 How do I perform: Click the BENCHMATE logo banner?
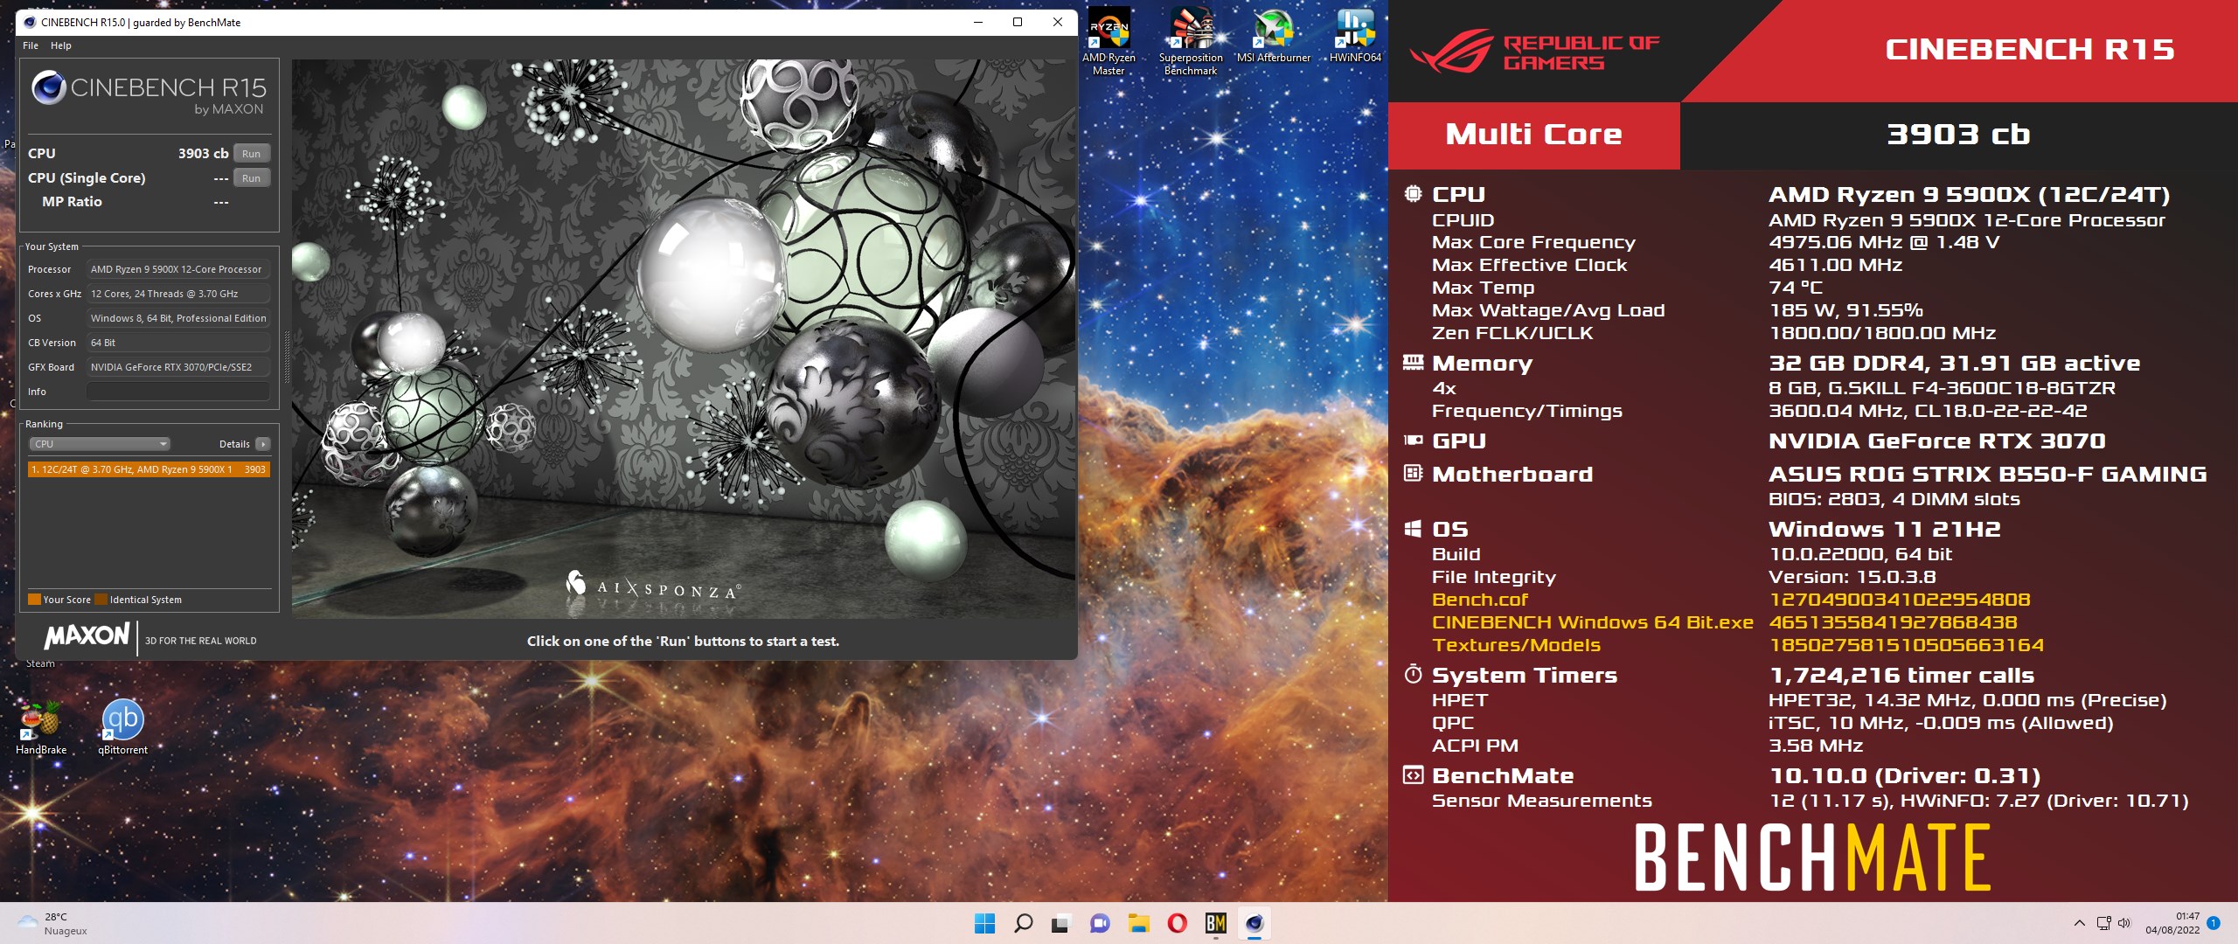coord(1812,858)
